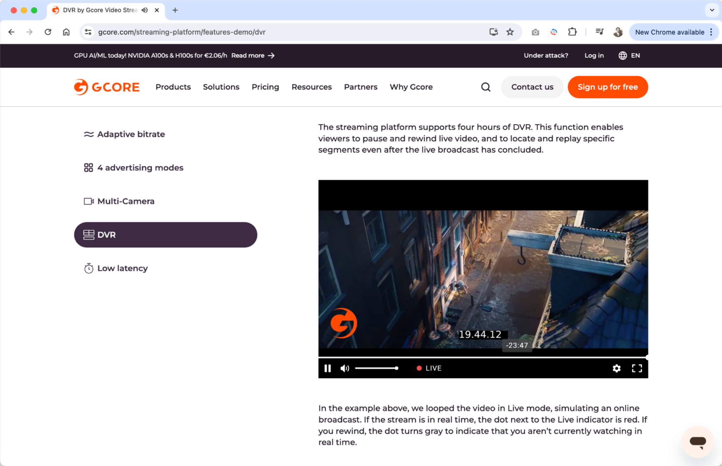Open the search icon in navigation bar

pos(486,87)
